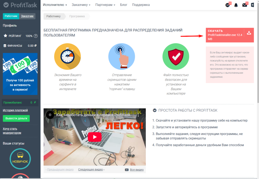Click the caption 'Отправление скриншотов одним нажатием'
259x179 pixels.
pyautogui.click(x=122, y=82)
